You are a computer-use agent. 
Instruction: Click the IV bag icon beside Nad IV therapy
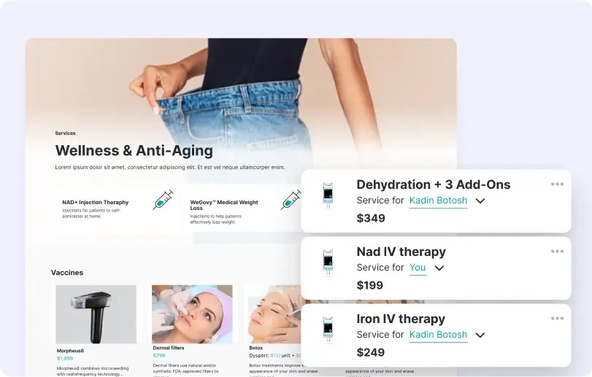(328, 262)
